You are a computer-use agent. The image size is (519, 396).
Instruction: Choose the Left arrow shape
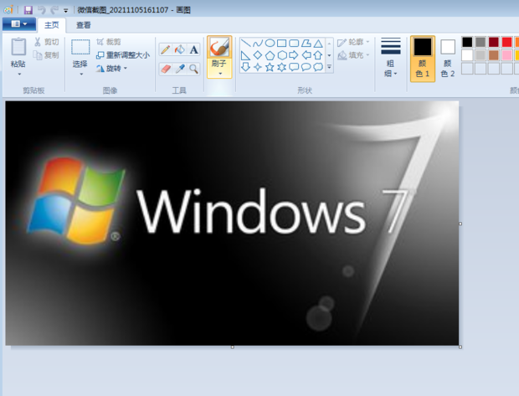(306, 55)
